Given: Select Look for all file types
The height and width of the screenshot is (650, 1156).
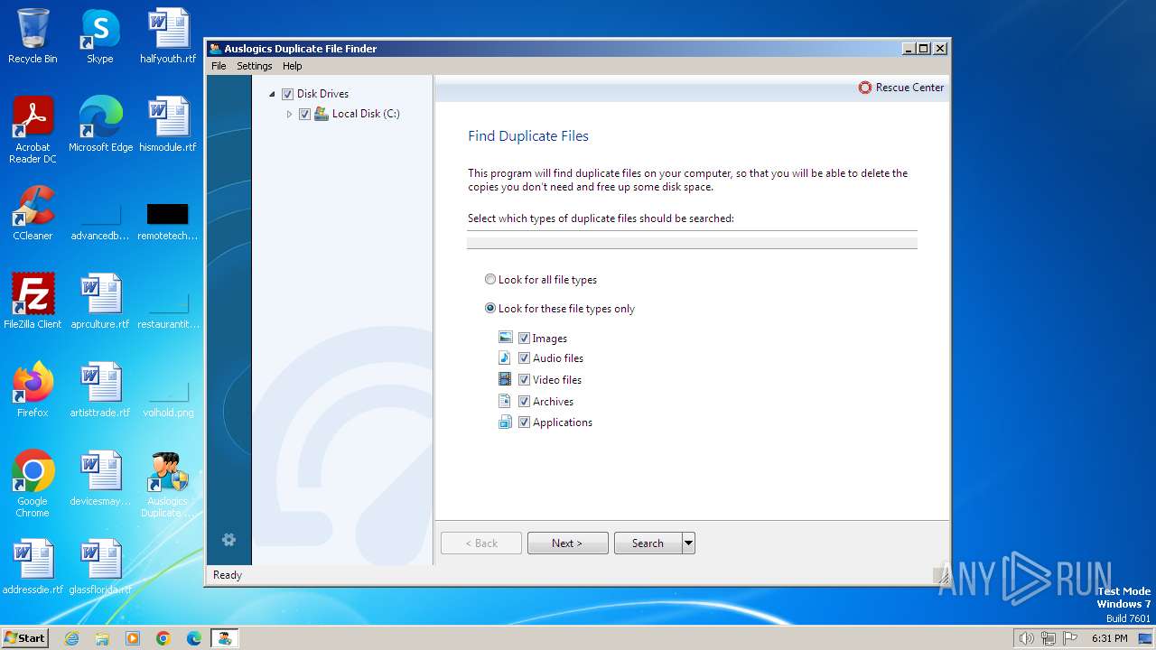Looking at the screenshot, I should [490, 280].
